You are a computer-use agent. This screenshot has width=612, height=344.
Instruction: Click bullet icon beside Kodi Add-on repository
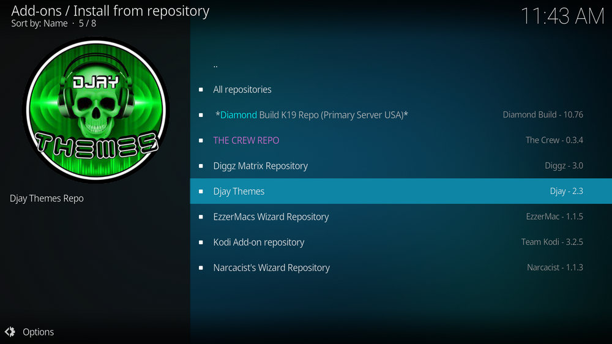pos(201,242)
